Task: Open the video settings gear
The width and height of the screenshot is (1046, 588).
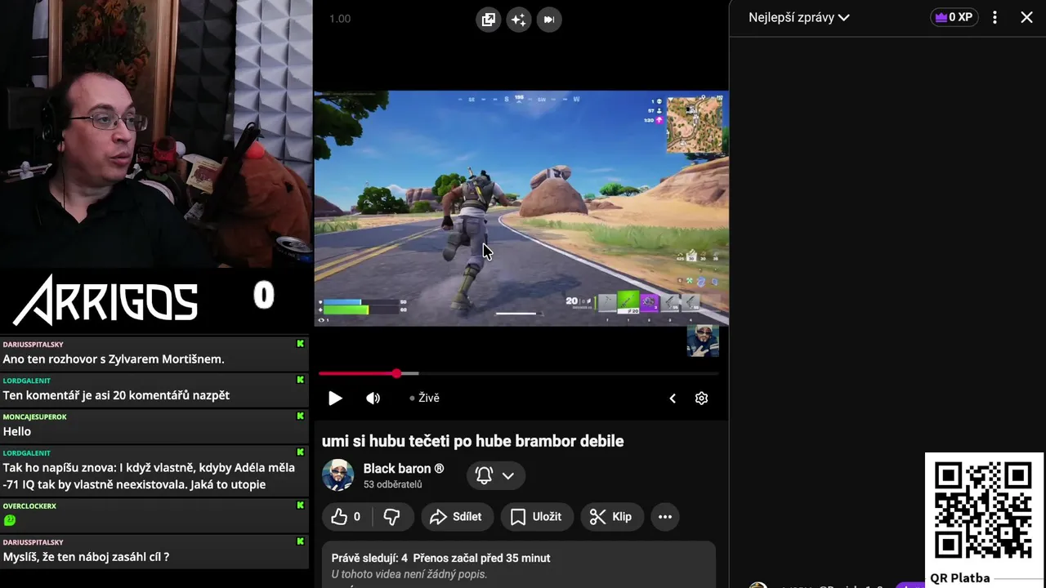Action: (x=701, y=399)
